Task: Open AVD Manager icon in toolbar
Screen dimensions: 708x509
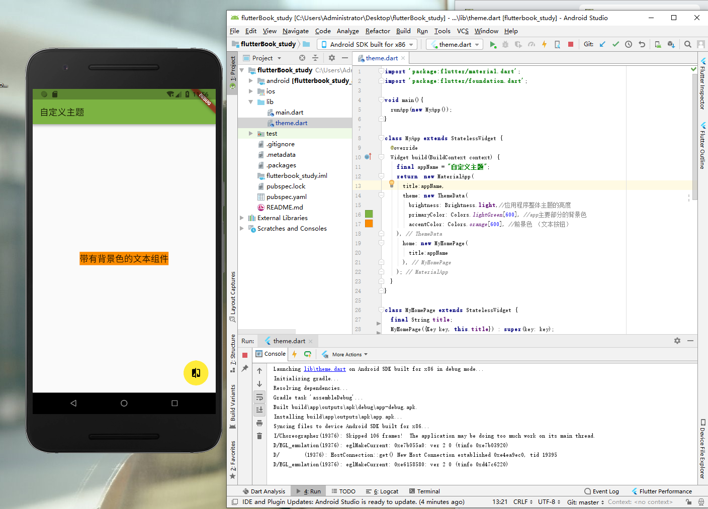Action: [x=658, y=44]
